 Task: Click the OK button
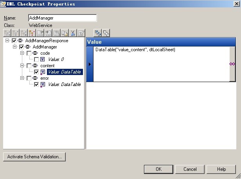(x=158, y=169)
